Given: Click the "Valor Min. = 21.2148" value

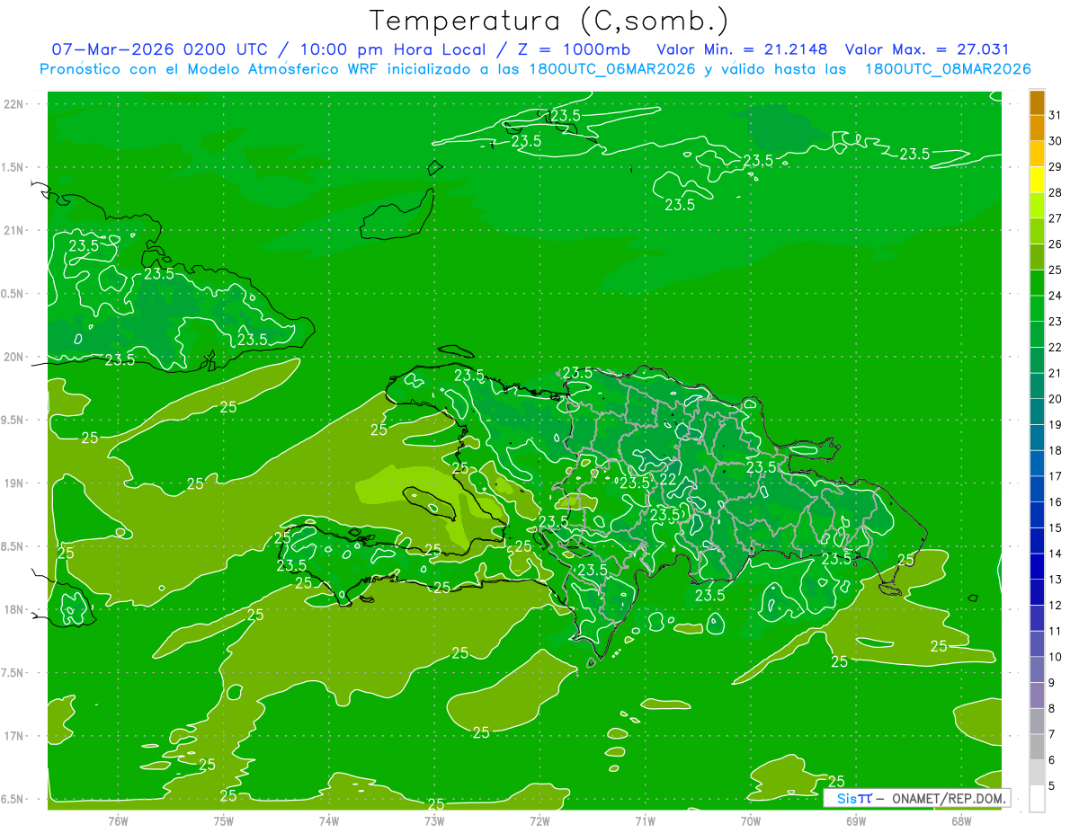Looking at the screenshot, I should [x=742, y=49].
